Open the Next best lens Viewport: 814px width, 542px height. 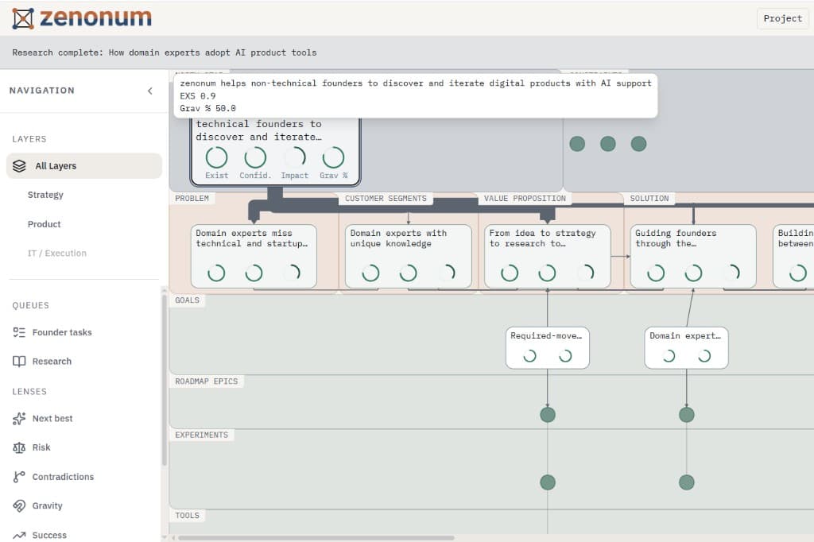point(52,419)
